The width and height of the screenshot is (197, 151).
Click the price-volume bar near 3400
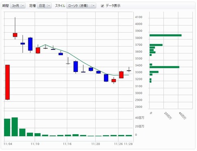165,67
